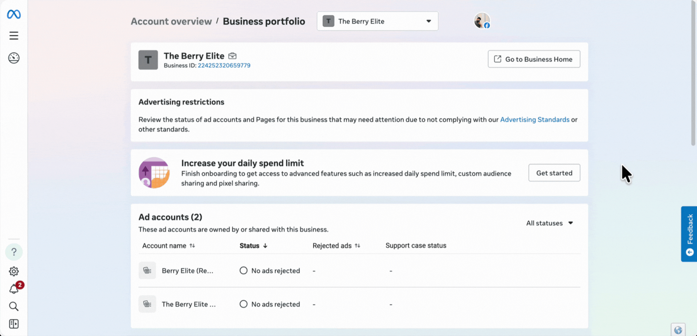The image size is (697, 336).
Task: Open the Feedback side tab
Action: click(x=689, y=234)
